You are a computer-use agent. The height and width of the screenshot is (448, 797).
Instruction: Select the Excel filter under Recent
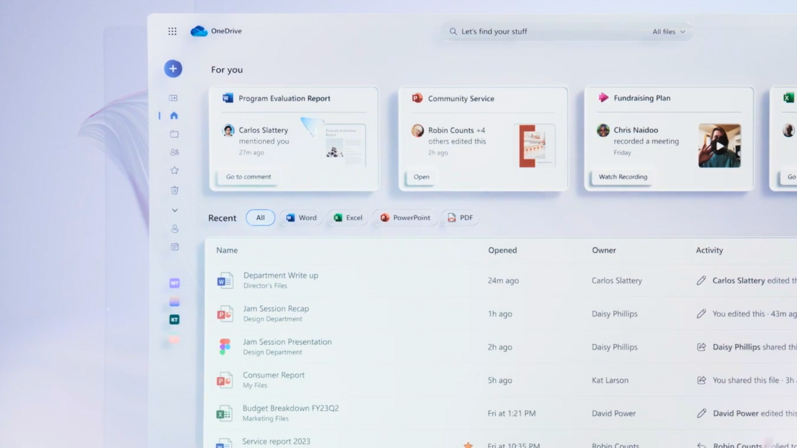(347, 217)
